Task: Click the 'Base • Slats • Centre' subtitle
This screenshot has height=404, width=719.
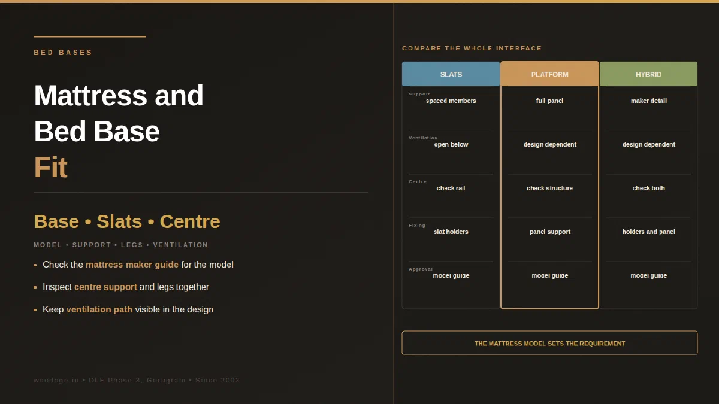Action: click(x=127, y=221)
